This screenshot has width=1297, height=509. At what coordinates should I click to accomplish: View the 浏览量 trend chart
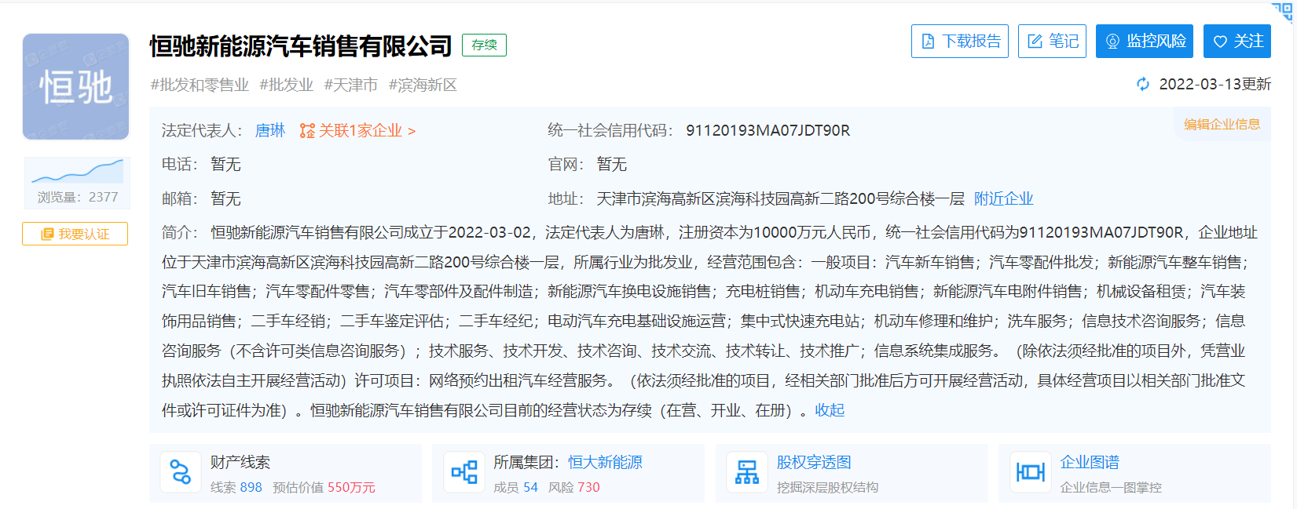pos(77,170)
